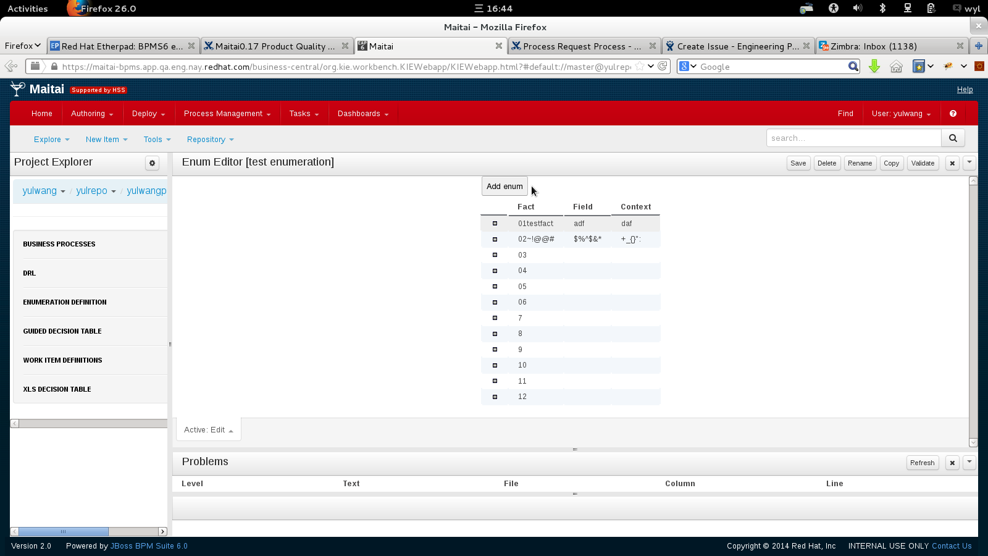Open the Tasks dropdown menu

click(304, 114)
